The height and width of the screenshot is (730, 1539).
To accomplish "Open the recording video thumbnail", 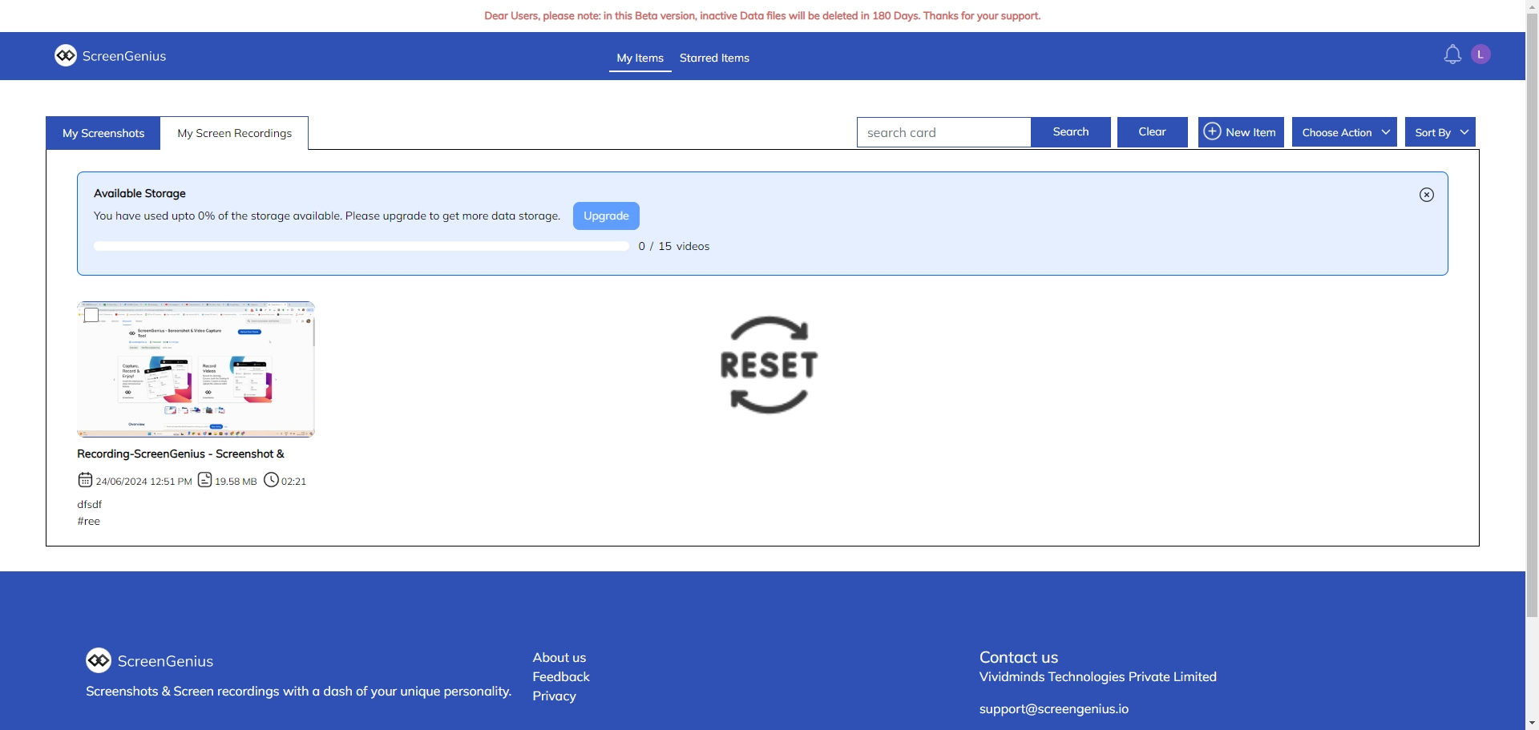I will pos(196,369).
